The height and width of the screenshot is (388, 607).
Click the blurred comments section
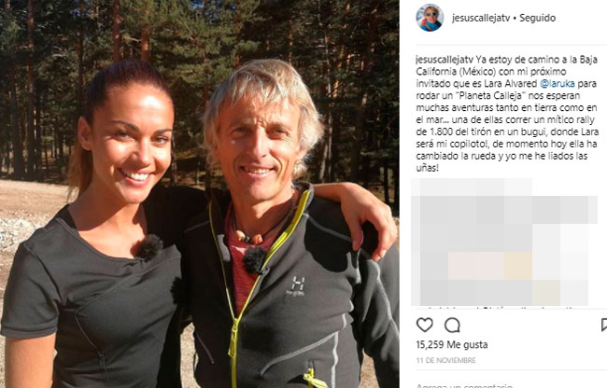pyautogui.click(x=504, y=242)
